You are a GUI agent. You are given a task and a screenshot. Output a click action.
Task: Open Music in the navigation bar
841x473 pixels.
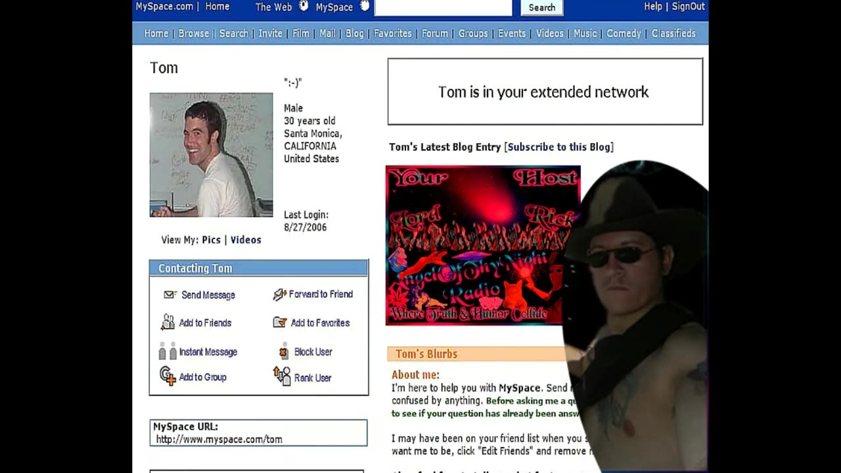pos(585,34)
